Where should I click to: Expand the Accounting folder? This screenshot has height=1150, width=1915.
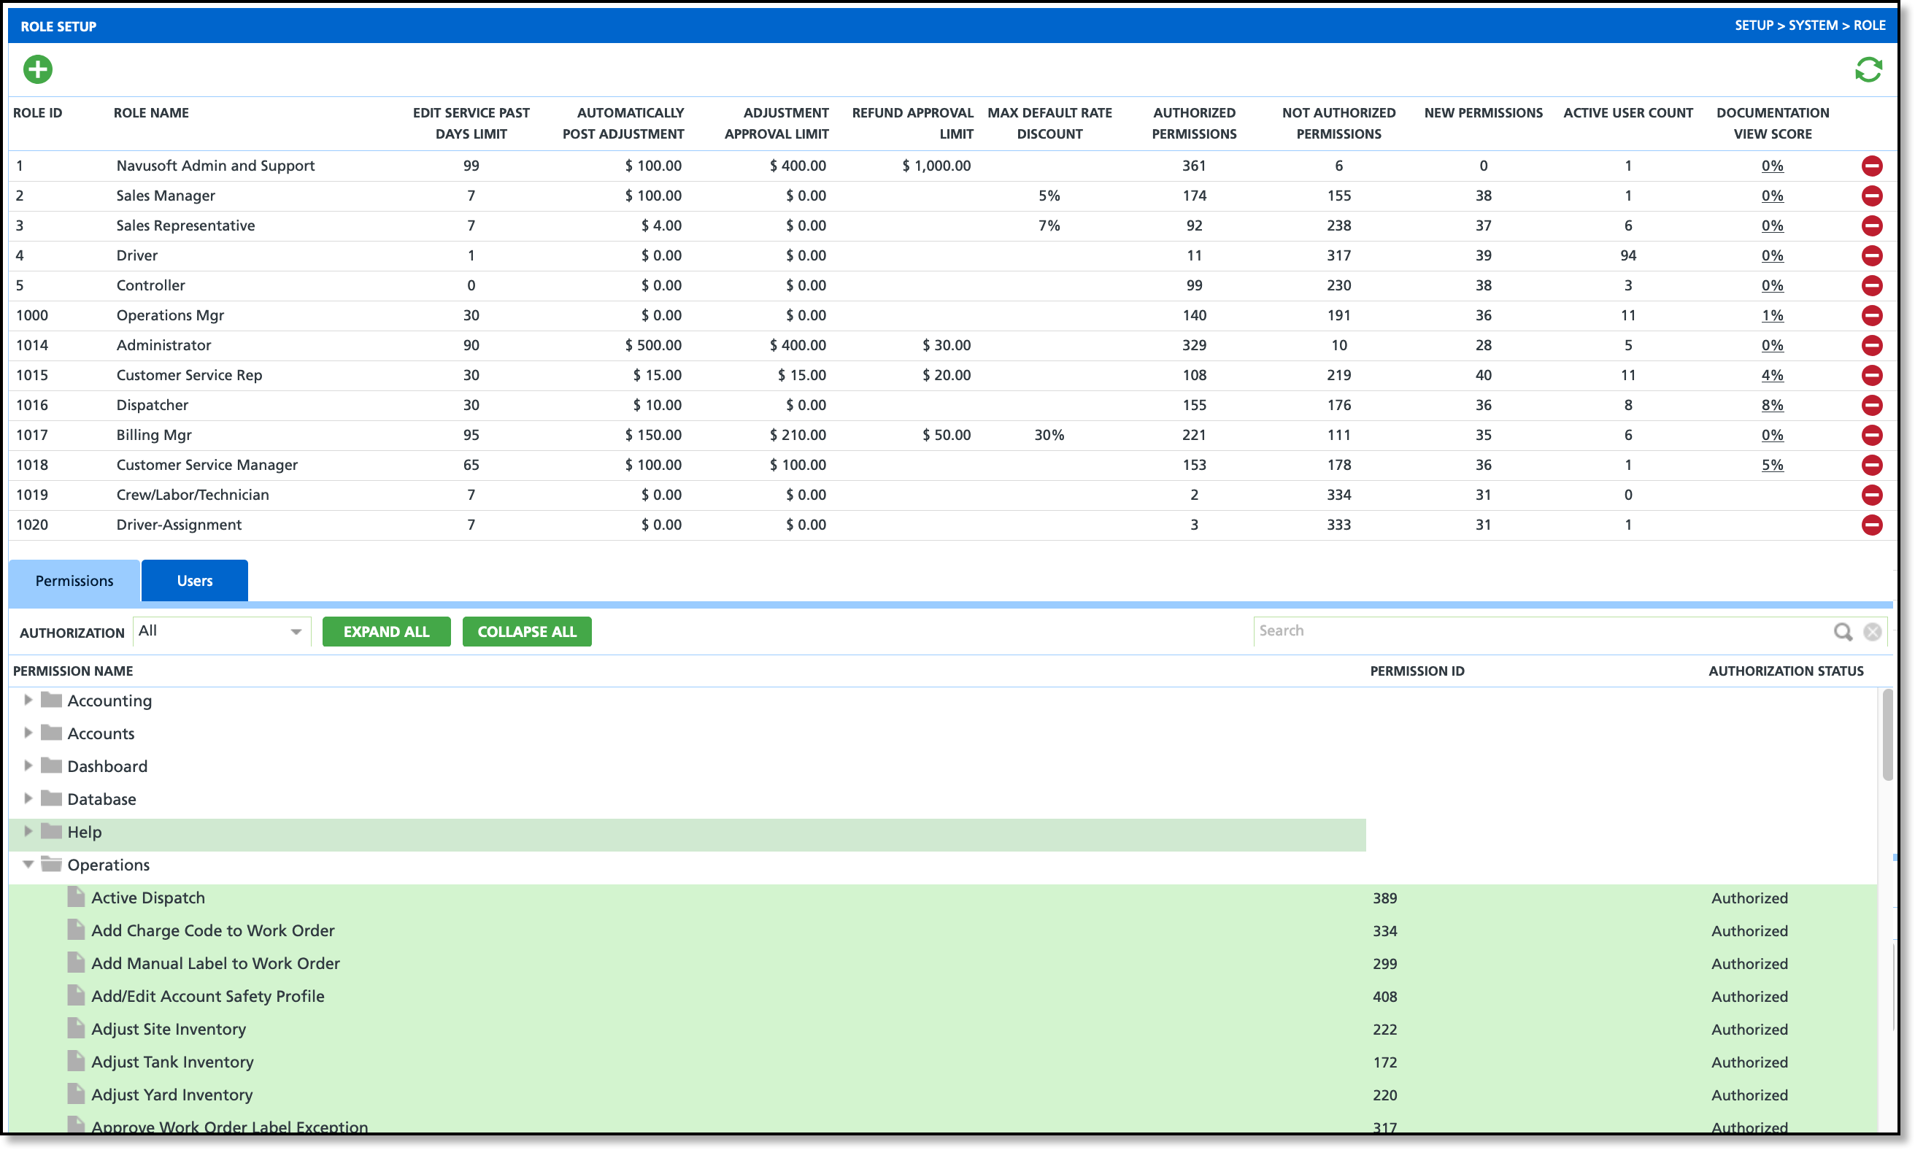(28, 700)
